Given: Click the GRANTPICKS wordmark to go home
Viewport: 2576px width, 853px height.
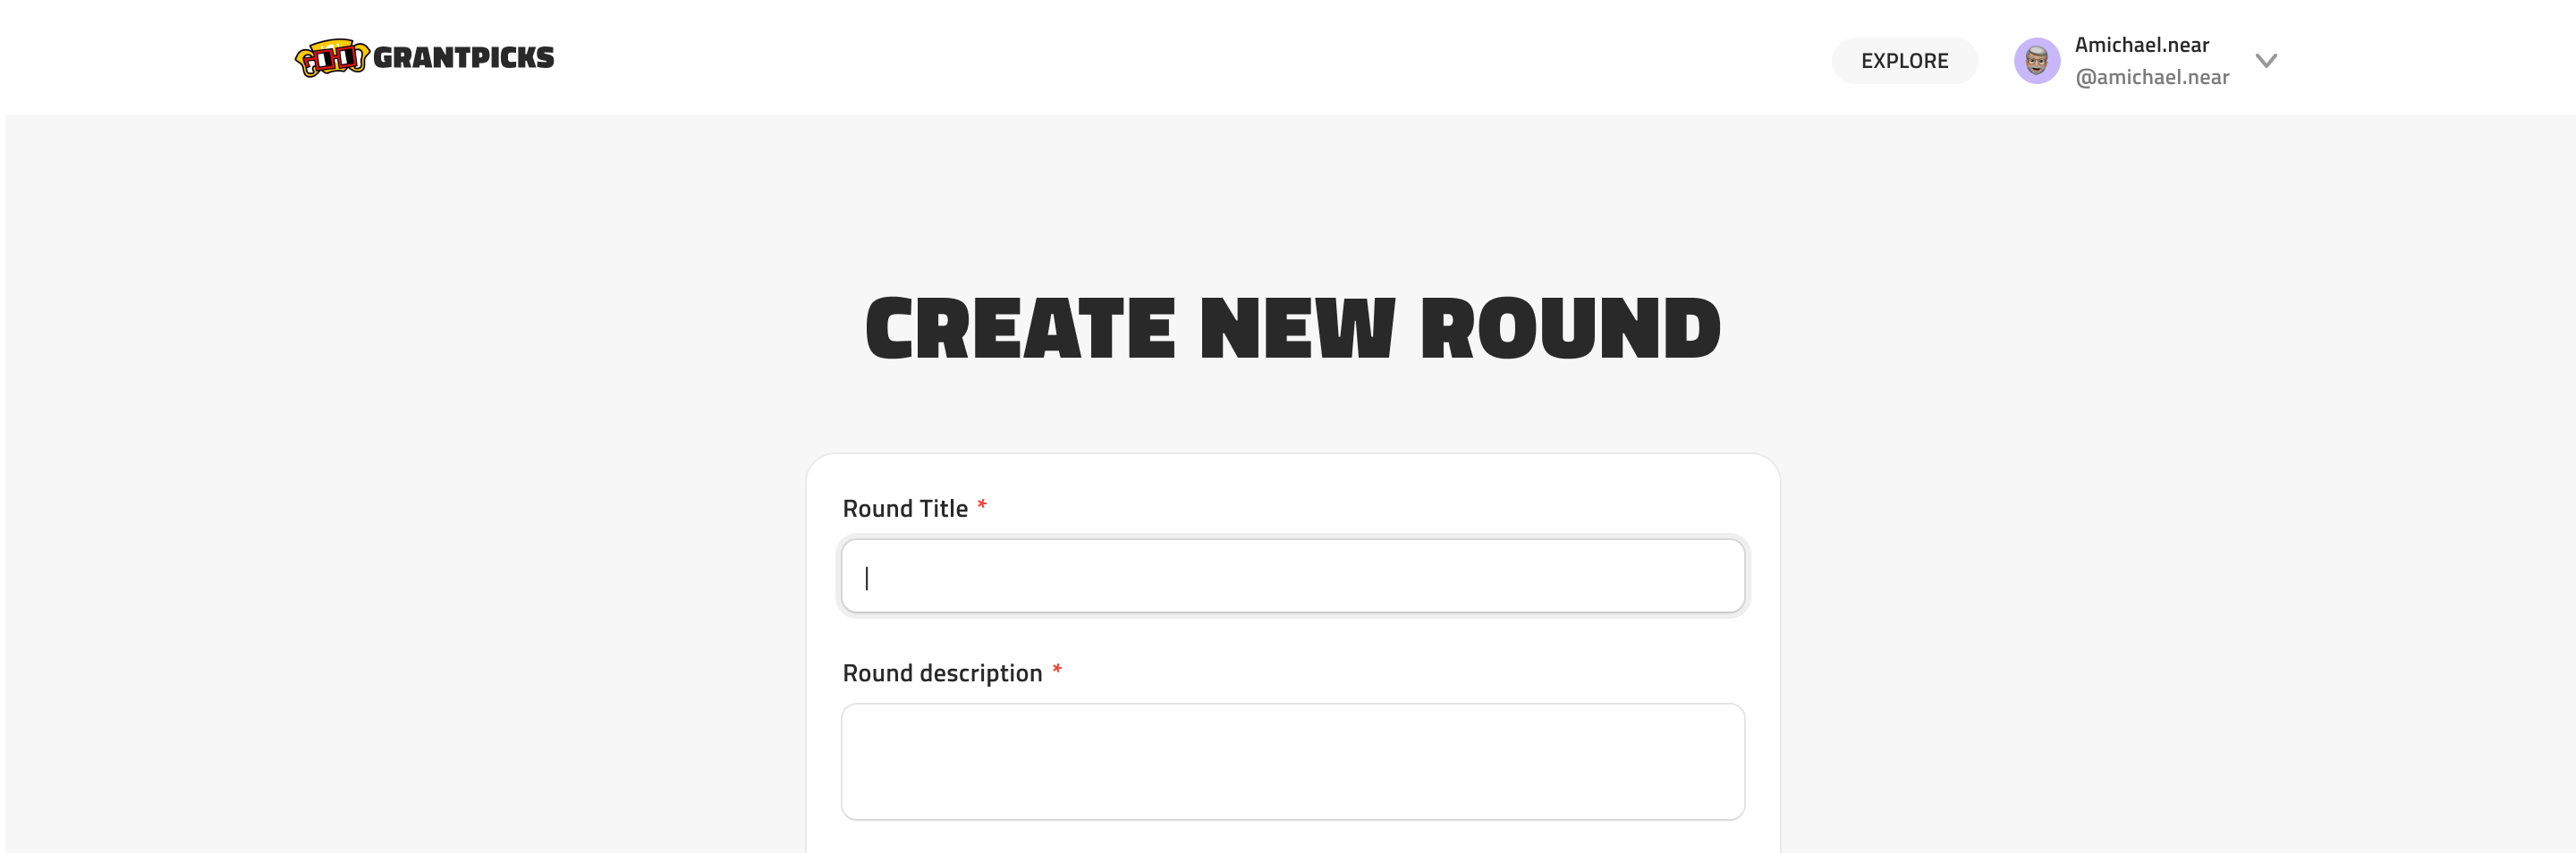Looking at the screenshot, I should (x=464, y=57).
